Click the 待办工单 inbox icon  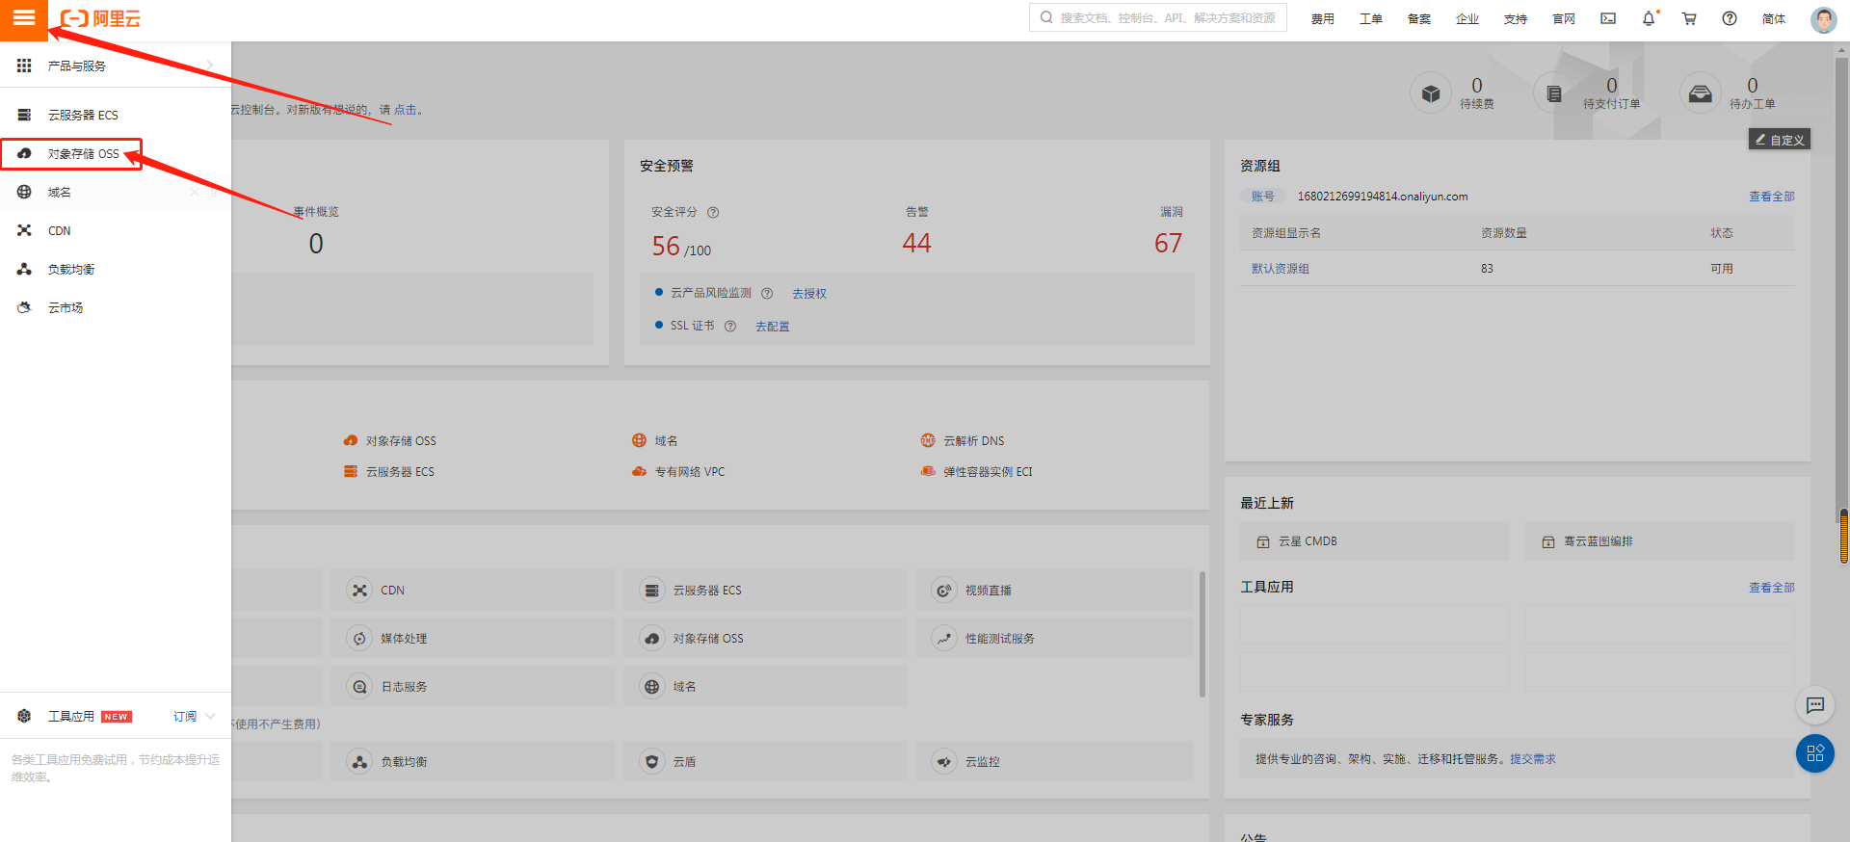[x=1701, y=93]
